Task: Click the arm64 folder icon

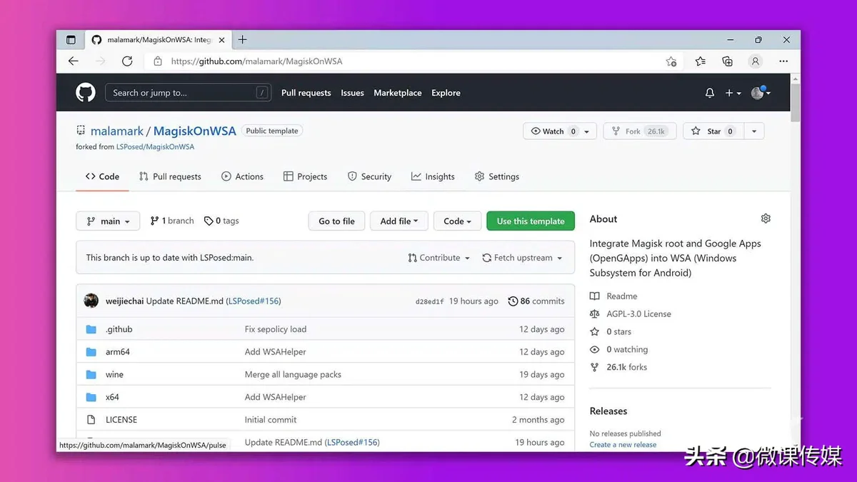Action: click(x=91, y=352)
